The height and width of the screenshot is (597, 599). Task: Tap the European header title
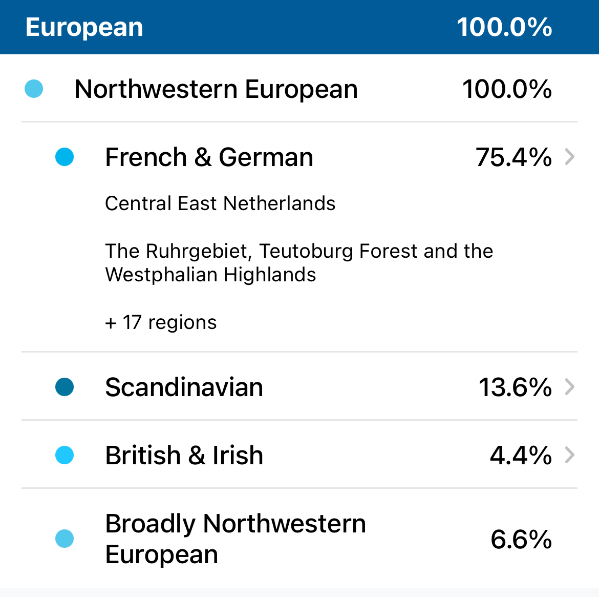point(84,27)
